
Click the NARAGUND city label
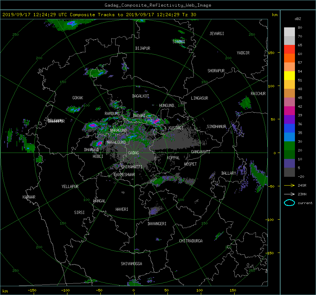(119, 130)
